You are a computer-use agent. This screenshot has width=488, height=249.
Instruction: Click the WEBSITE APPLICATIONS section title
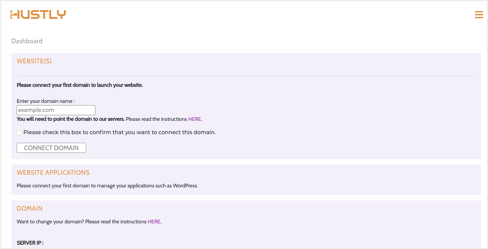coord(53,173)
